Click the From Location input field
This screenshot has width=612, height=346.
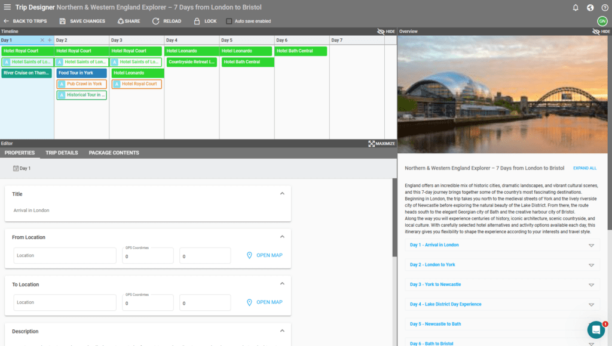(65, 255)
